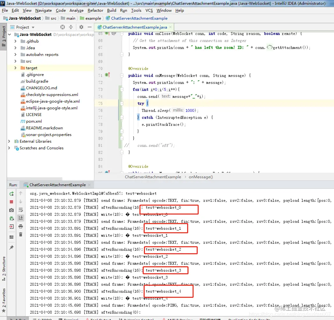This screenshot has height=320, width=334.
Task: Select build.gradle in the Project tree
Action: [x=37, y=81]
